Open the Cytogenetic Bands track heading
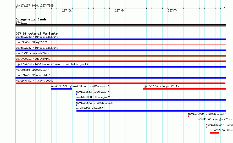Viewport: 233px width, 143px height. point(31,19)
